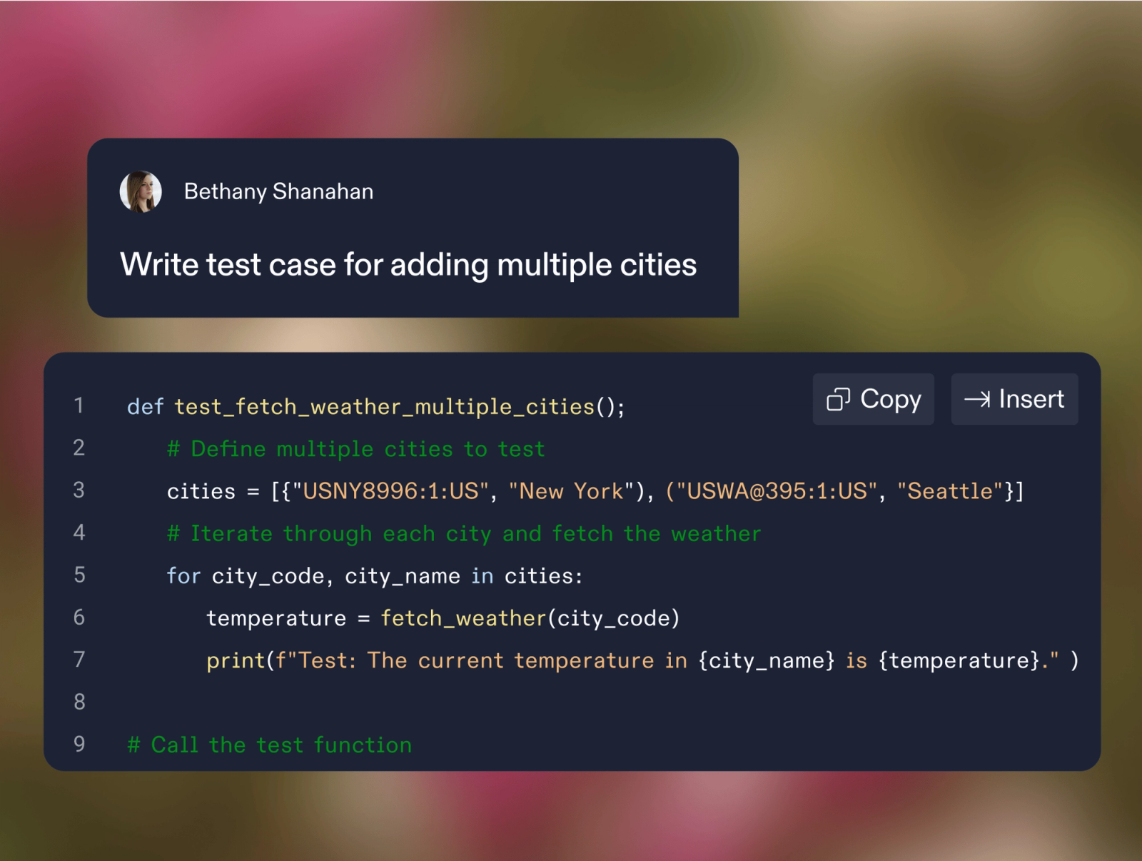Click the 'Call the test function' comment
The image size is (1142, 861).
(x=269, y=745)
